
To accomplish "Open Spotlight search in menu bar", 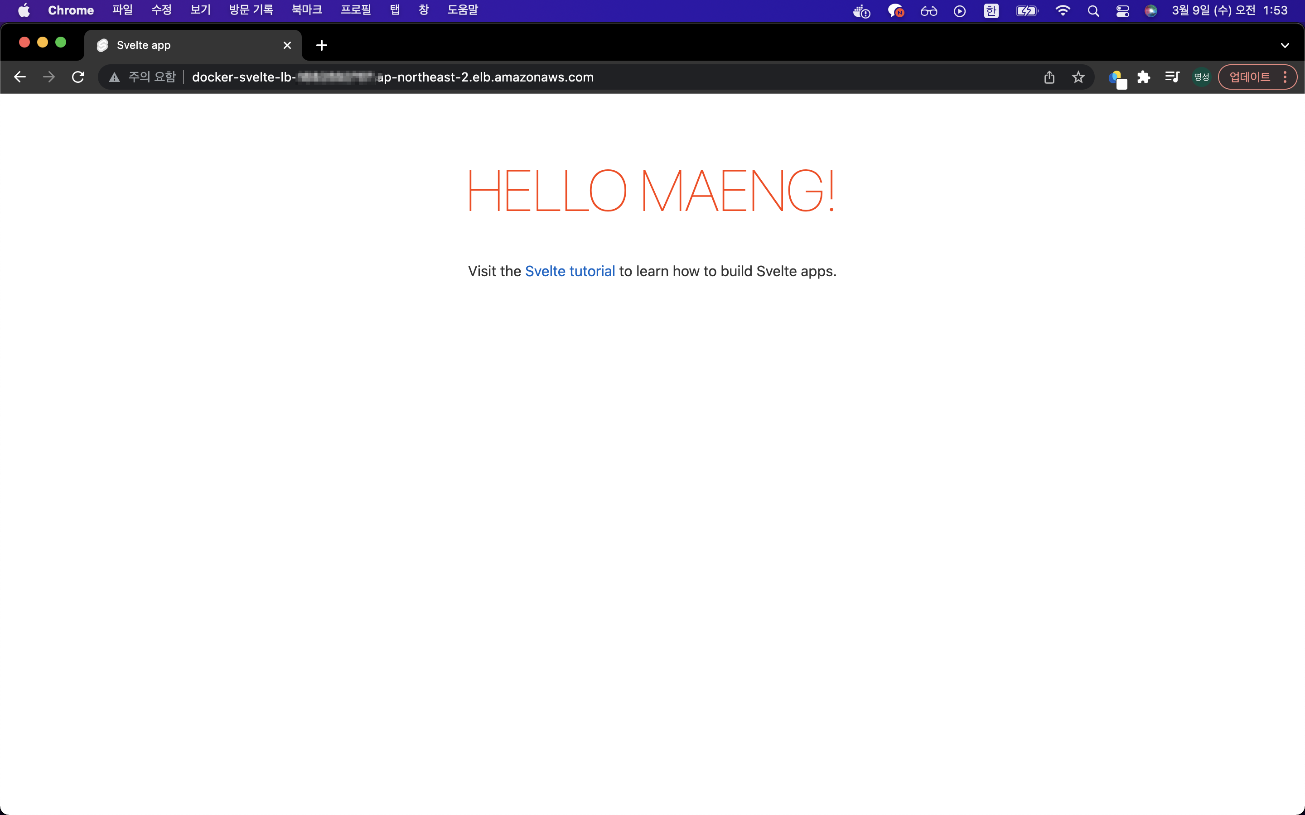I will click(x=1093, y=11).
